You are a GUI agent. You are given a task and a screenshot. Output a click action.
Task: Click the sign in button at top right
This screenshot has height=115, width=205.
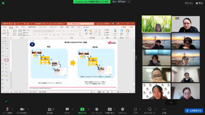click(x=189, y=3)
